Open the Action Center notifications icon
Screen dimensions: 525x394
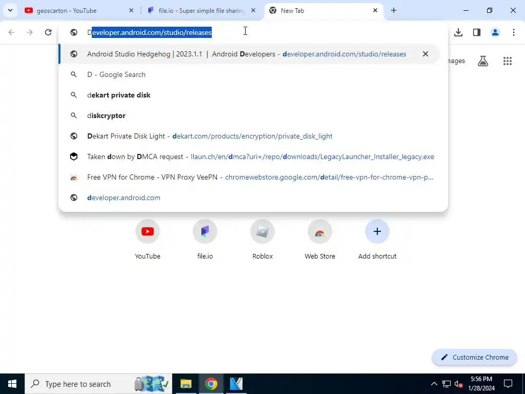(508, 384)
